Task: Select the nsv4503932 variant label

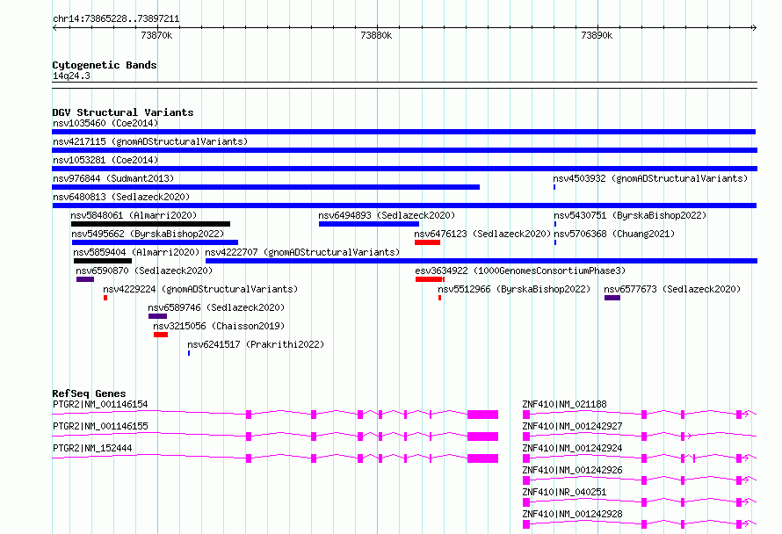Action: tap(650, 178)
